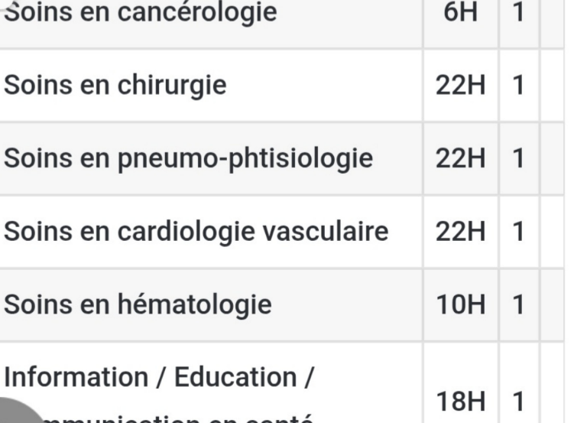Select coefficient 1 for cardiologie vasculaire

[518, 232]
